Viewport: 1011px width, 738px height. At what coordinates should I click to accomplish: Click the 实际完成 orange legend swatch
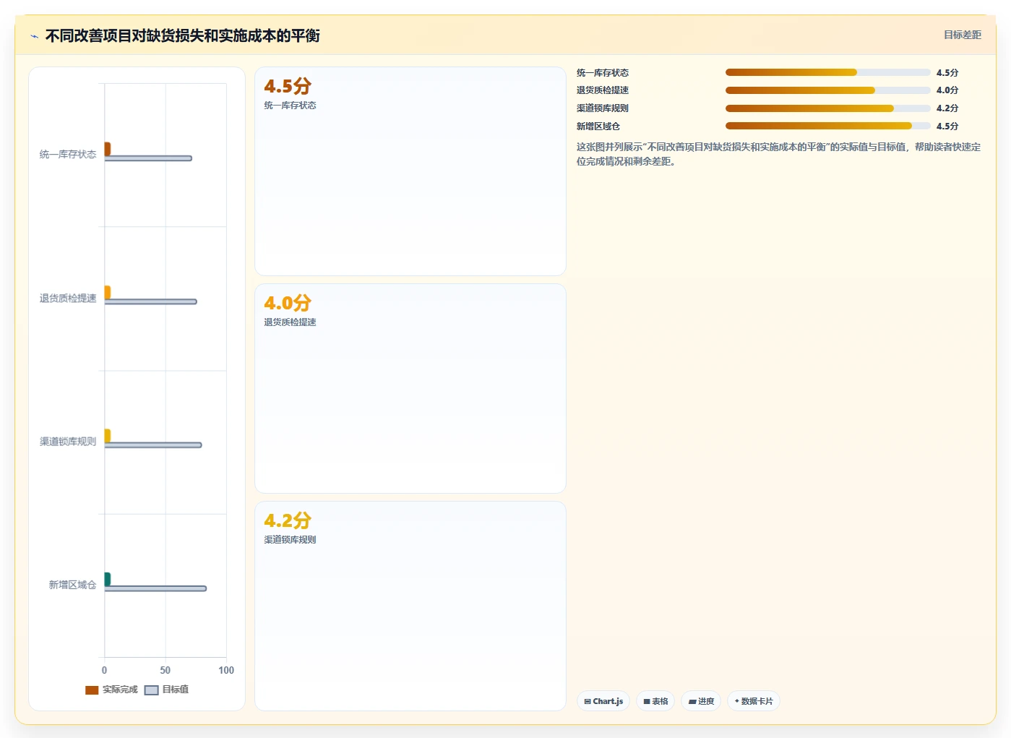92,690
